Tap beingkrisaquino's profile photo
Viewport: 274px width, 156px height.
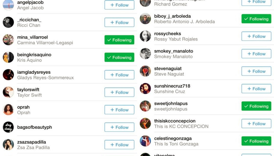coord(8,57)
